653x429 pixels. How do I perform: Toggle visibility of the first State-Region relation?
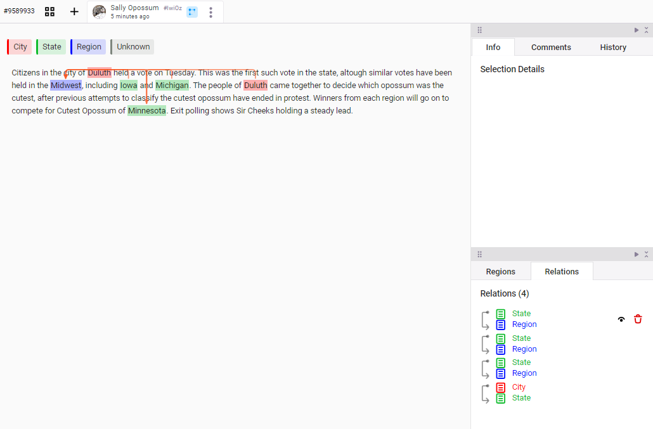621,319
